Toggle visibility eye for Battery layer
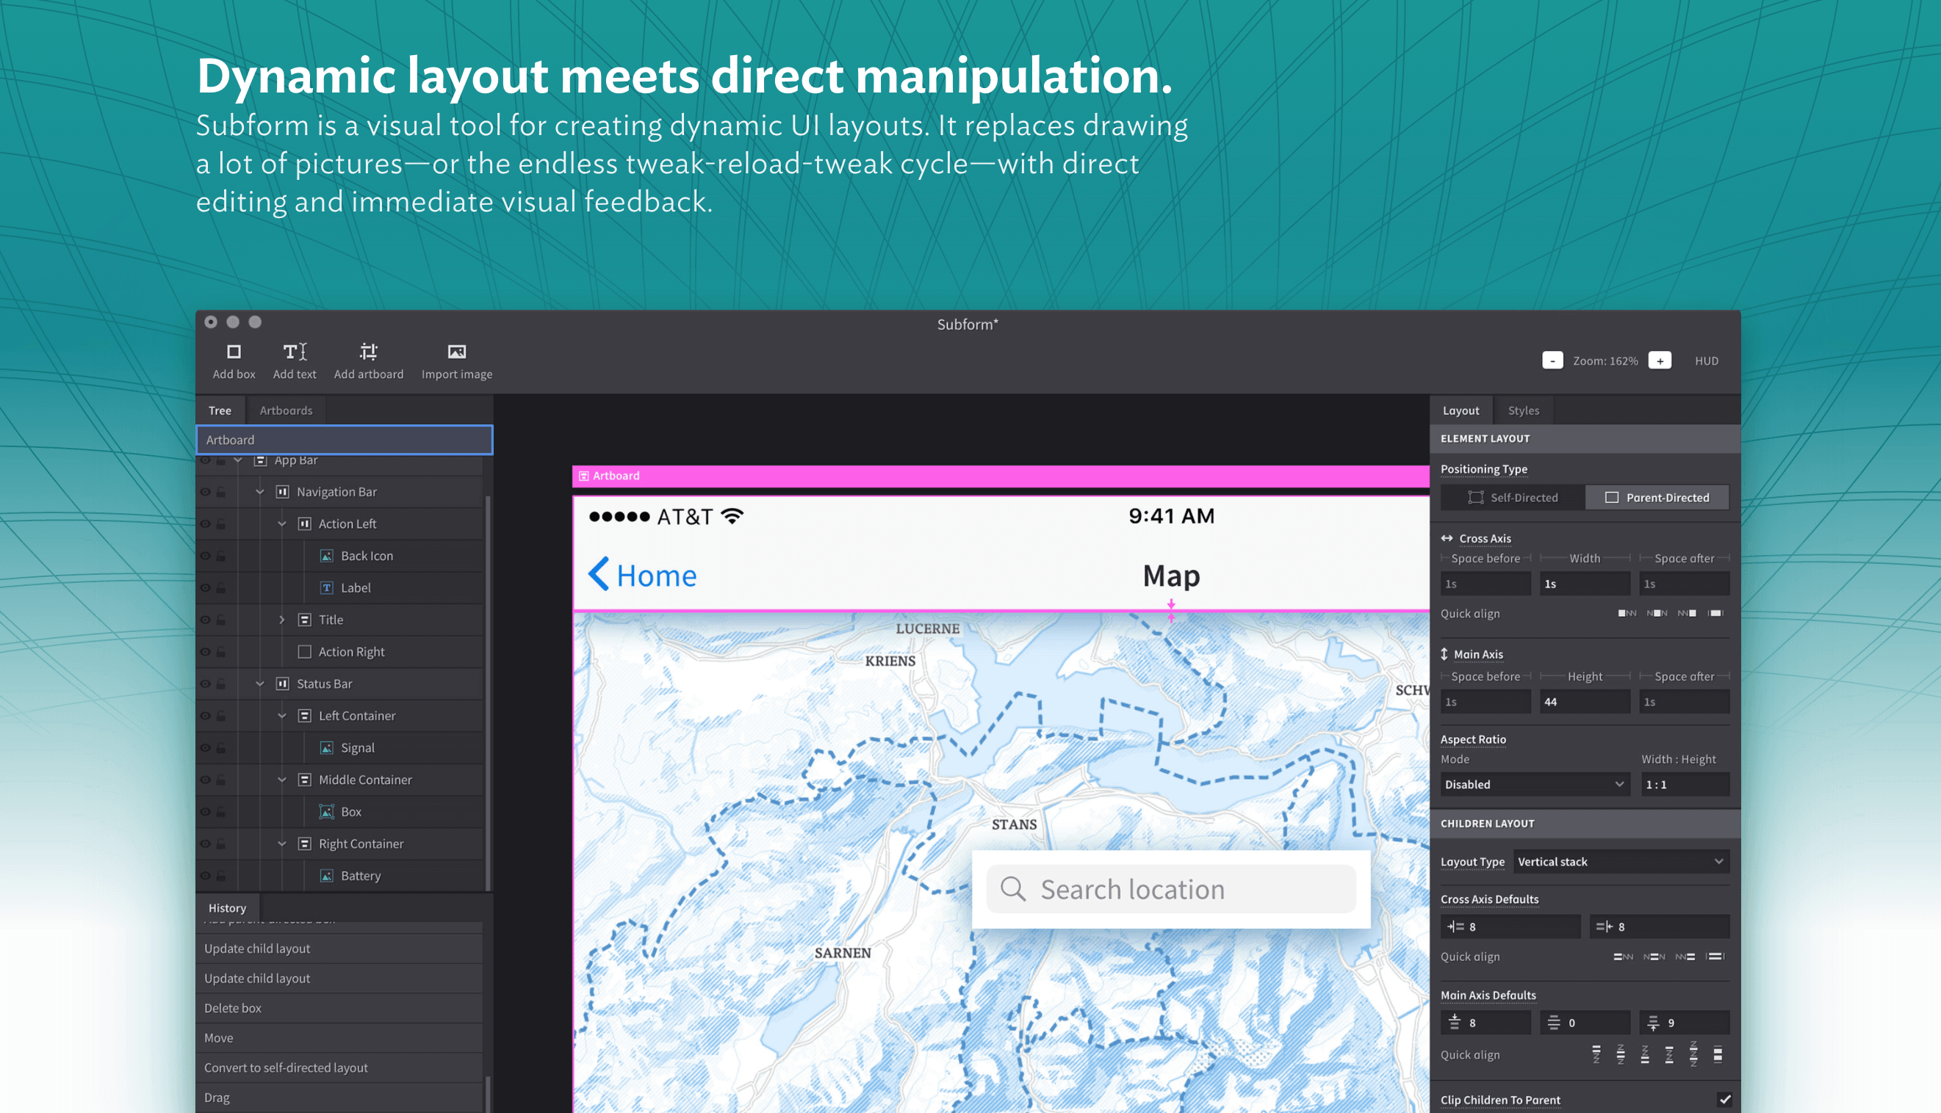The width and height of the screenshot is (1941, 1113). coord(205,876)
